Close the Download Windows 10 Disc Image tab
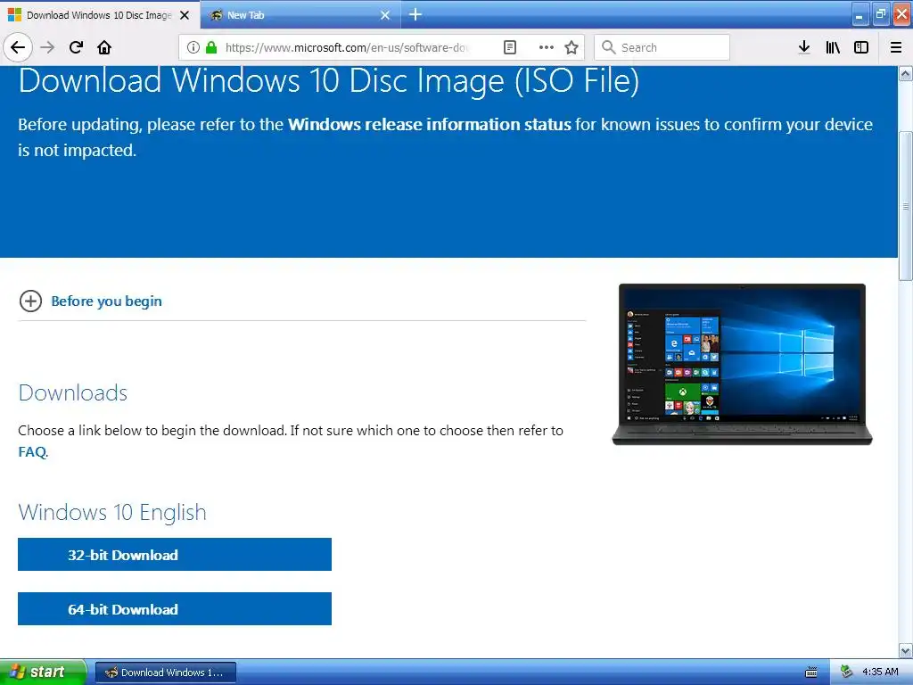 tap(185, 15)
